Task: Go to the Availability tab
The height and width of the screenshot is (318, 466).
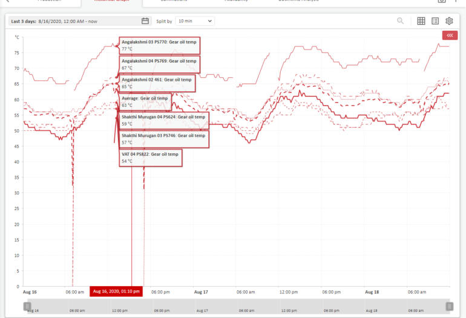Action: (x=237, y=2)
